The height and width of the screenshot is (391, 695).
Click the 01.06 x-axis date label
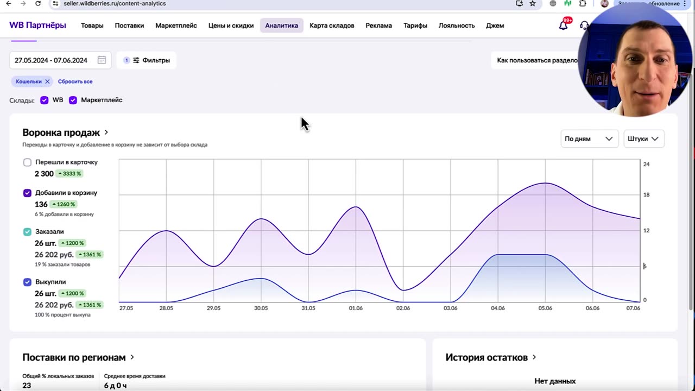click(x=356, y=308)
